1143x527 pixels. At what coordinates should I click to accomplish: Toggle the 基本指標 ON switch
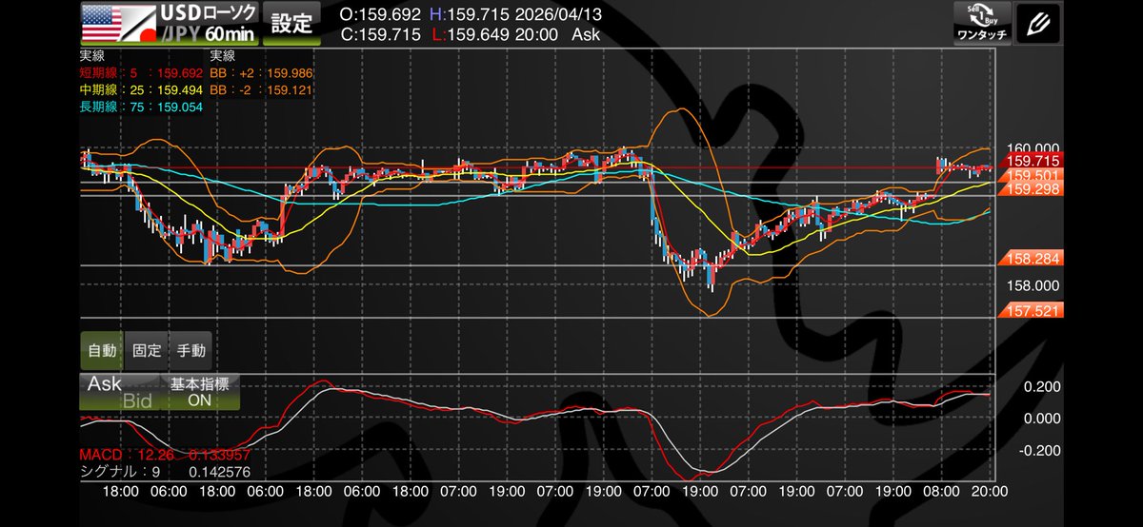pos(200,392)
